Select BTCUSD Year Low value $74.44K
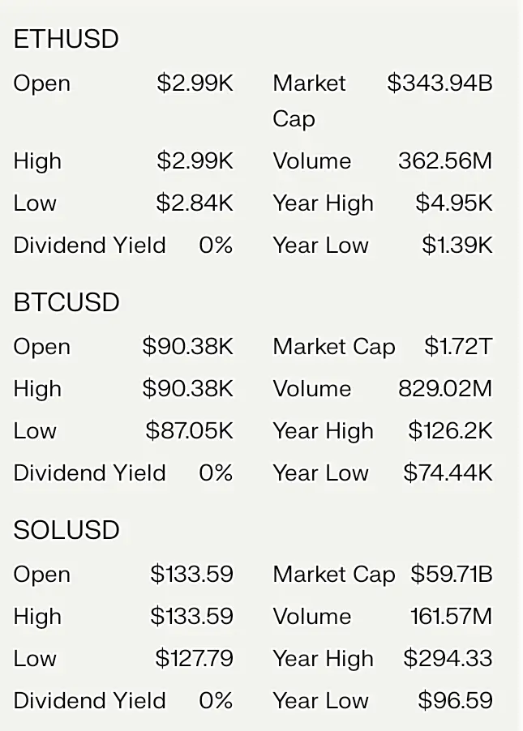 tap(448, 472)
